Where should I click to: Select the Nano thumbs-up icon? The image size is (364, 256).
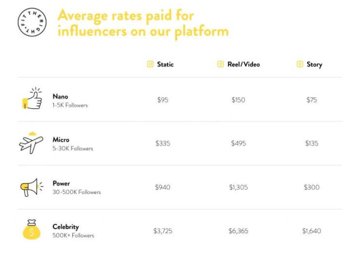(x=32, y=98)
